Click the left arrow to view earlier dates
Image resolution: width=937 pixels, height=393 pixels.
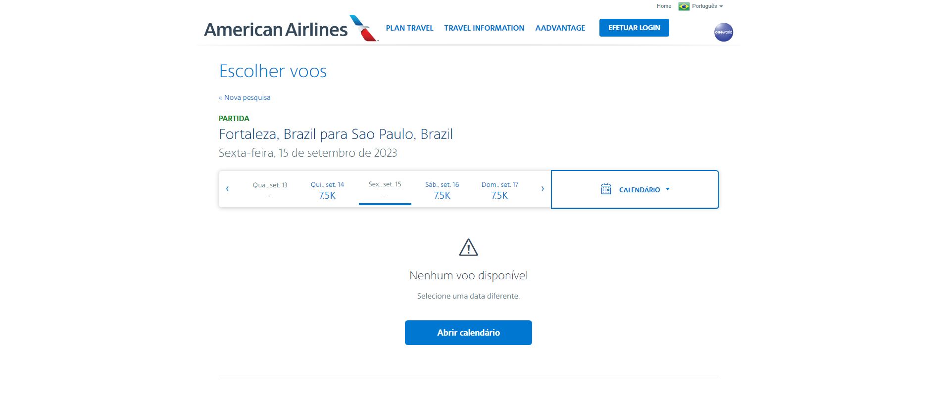pos(228,189)
